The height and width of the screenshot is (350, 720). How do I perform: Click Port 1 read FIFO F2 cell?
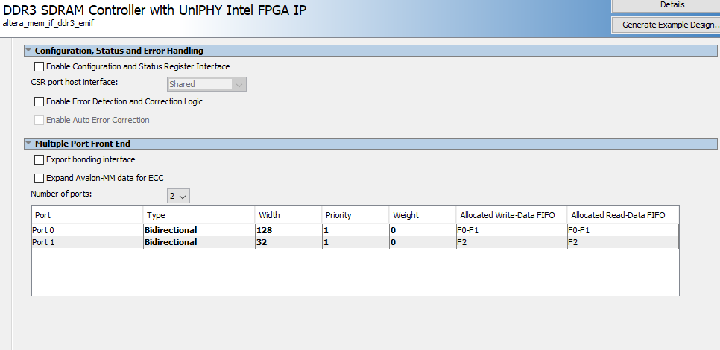click(622, 242)
